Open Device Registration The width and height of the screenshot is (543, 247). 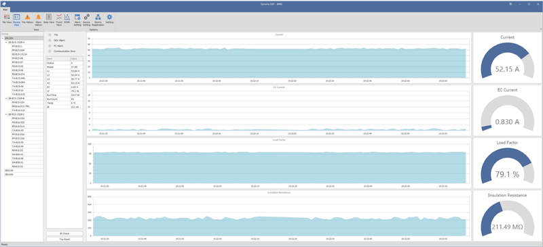[98, 19]
